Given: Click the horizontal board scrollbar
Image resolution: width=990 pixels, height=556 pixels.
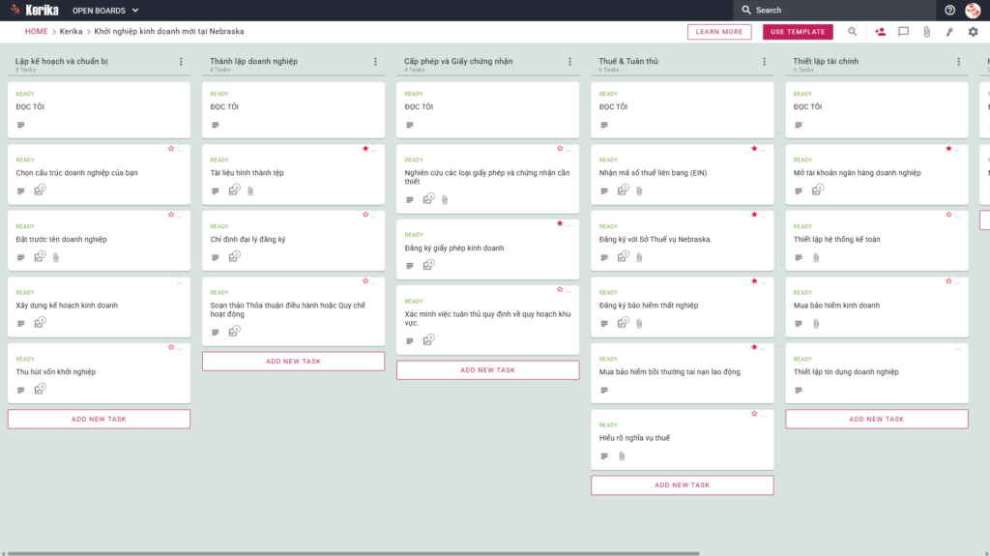Looking at the screenshot, I should (x=352, y=553).
